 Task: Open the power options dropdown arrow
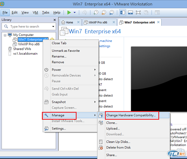pyautogui.click(x=75, y=12)
